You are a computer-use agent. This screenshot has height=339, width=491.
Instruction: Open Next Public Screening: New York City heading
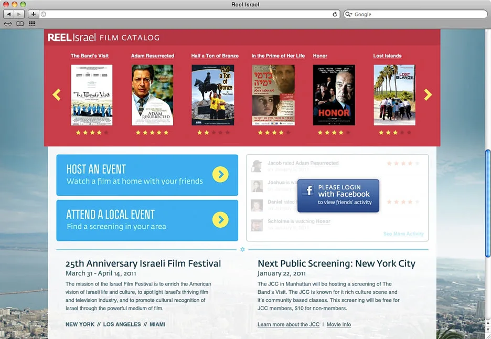pyautogui.click(x=336, y=263)
